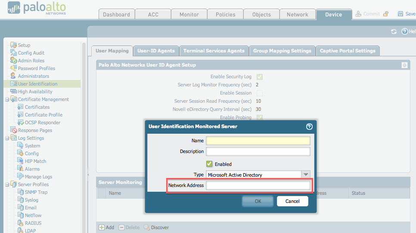Open the Objects tab
The image size is (416, 233).
point(261,14)
